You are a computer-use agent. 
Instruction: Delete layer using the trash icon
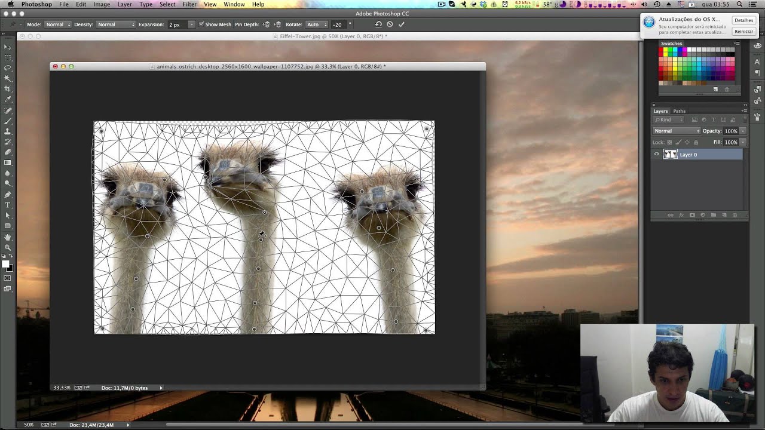tap(735, 214)
